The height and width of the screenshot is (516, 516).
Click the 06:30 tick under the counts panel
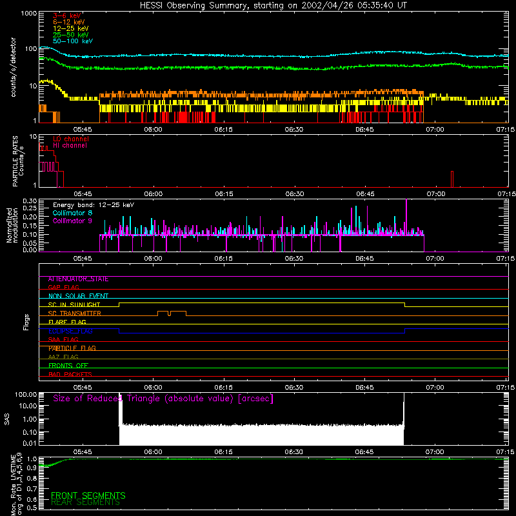294,130
